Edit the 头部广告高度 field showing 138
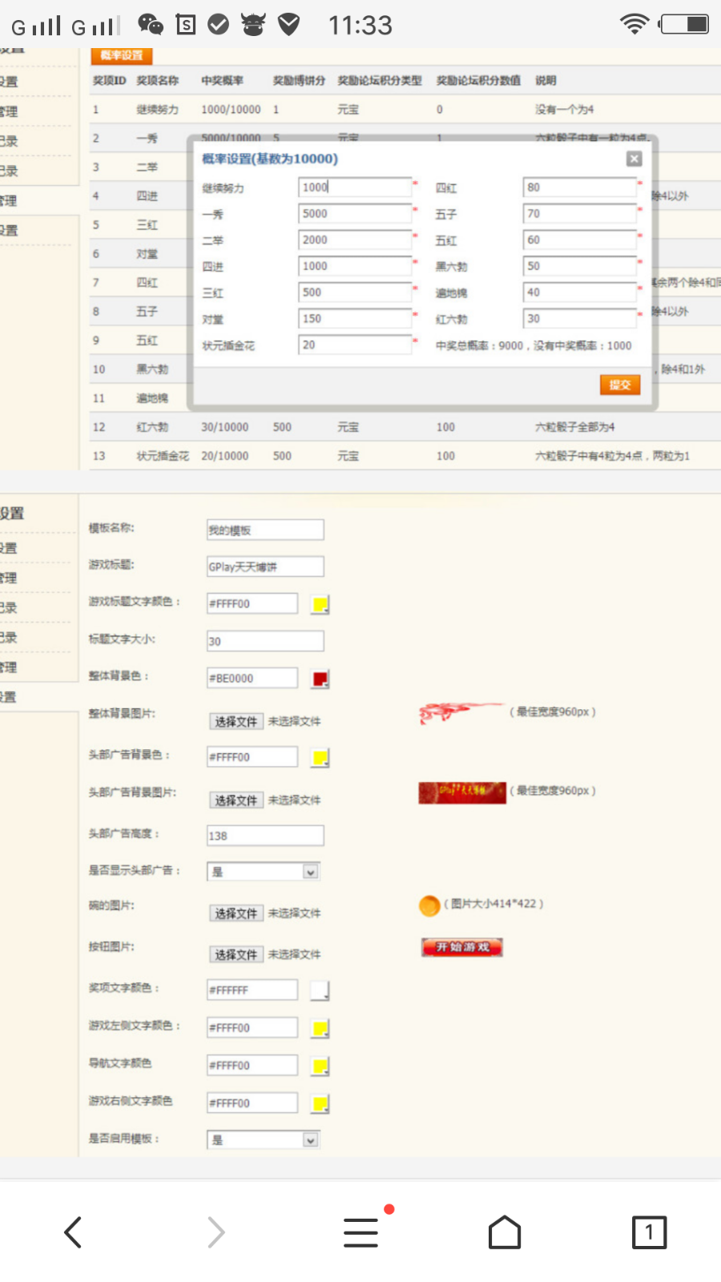Image resolution: width=721 pixels, height=1282 pixels. tap(265, 836)
